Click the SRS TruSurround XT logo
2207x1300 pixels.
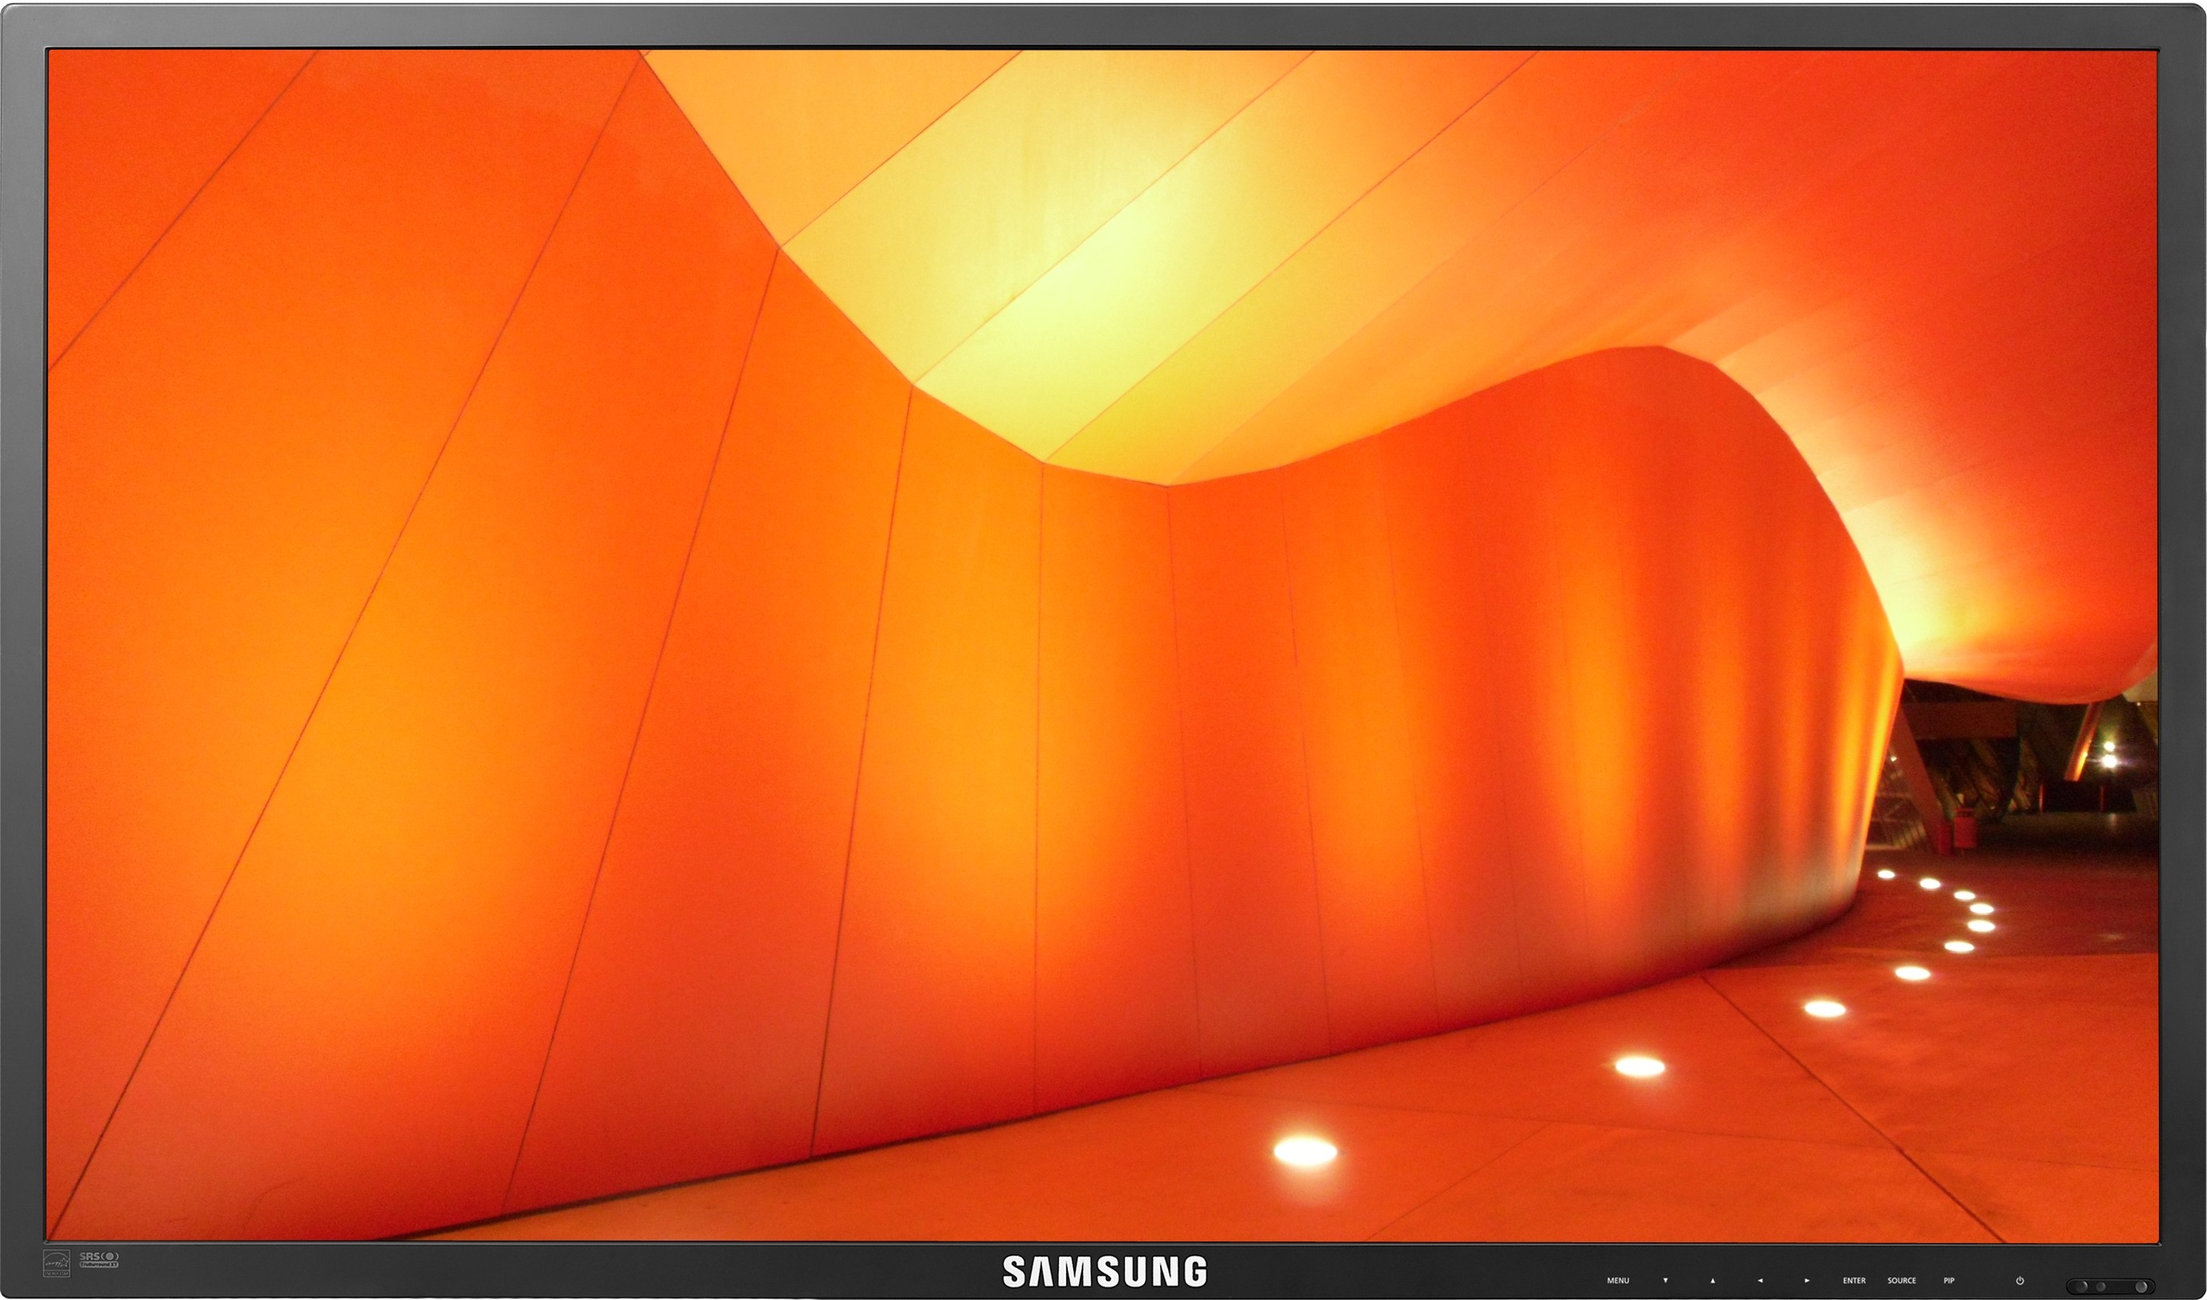coord(99,1260)
